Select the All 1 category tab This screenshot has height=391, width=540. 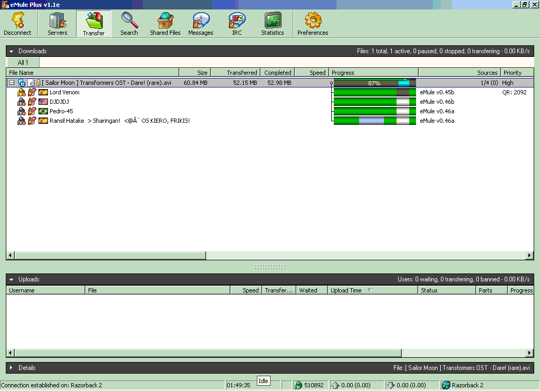(x=23, y=63)
